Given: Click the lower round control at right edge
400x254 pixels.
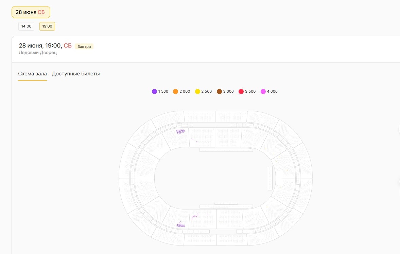Looking at the screenshot, I should [399, 182].
